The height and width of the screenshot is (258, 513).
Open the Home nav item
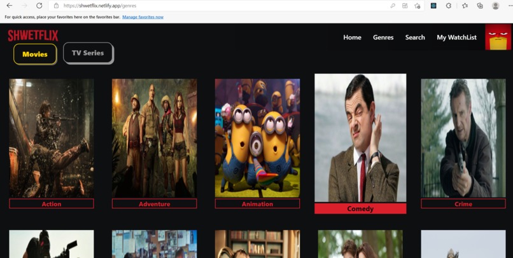coord(352,37)
